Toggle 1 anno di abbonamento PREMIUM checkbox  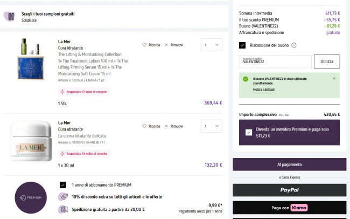coord(63,184)
